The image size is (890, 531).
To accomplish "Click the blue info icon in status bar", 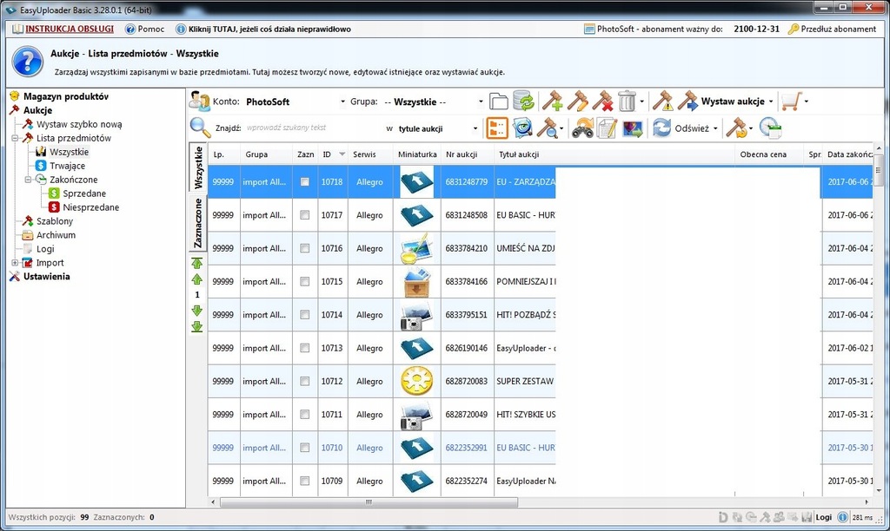I will click(x=843, y=517).
